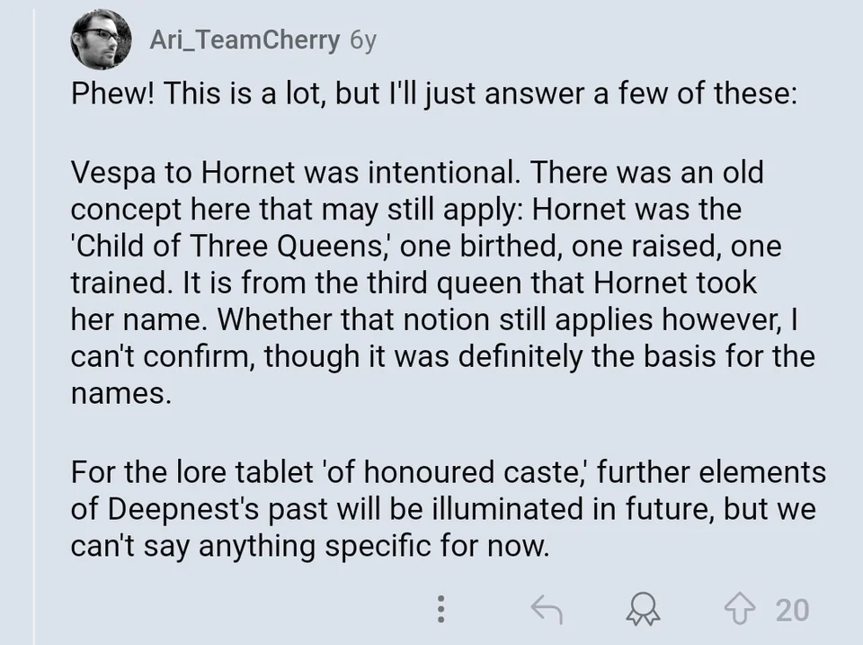Image resolution: width=863 pixels, height=645 pixels.
Task: Click the word 'Vespa' in the comment
Action: (x=113, y=173)
